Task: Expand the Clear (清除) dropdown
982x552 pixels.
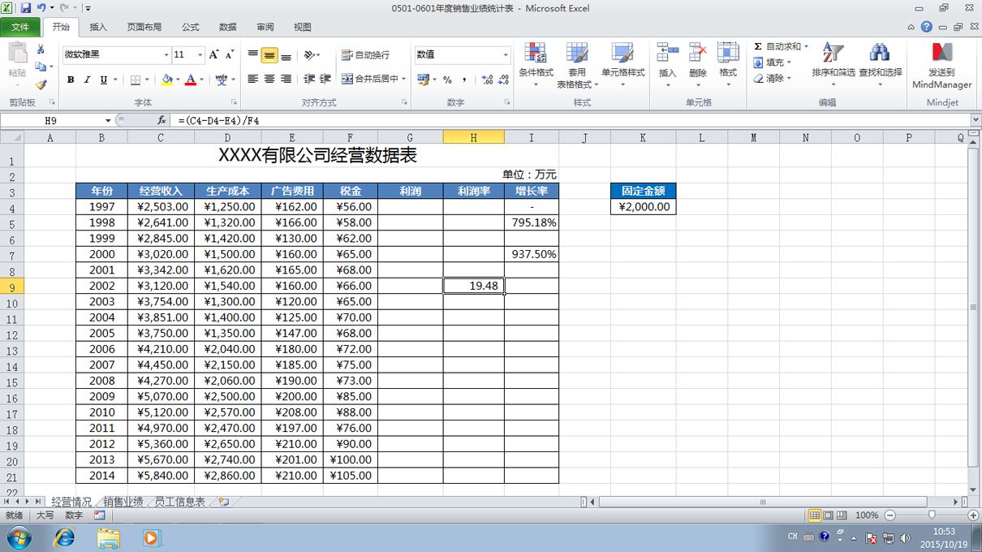Action: [790, 79]
